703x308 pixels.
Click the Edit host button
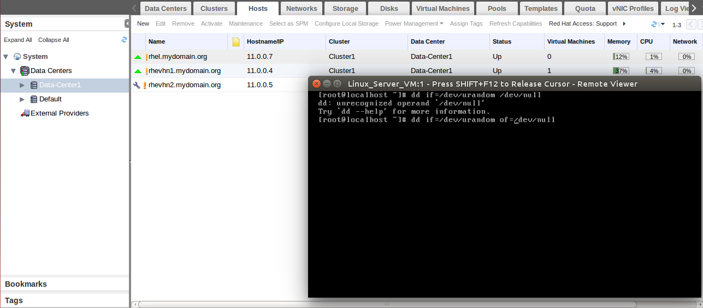point(161,23)
